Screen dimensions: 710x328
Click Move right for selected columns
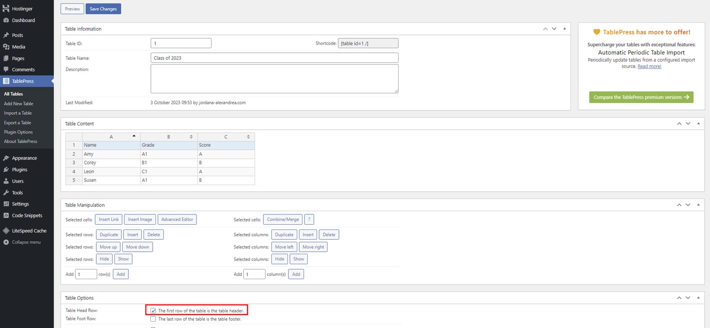pyautogui.click(x=313, y=247)
